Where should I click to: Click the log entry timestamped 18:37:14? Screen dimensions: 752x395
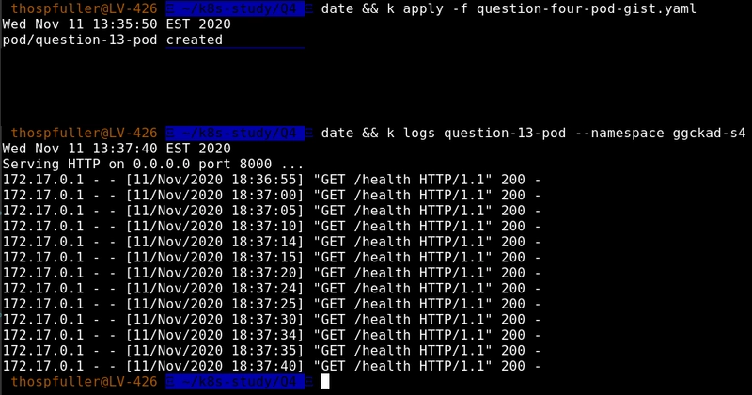pyautogui.click(x=271, y=242)
